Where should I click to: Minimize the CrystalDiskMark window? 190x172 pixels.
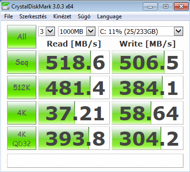pyautogui.click(x=150, y=7)
